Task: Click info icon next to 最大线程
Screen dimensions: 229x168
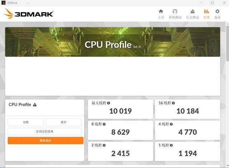Action: tap(108, 103)
